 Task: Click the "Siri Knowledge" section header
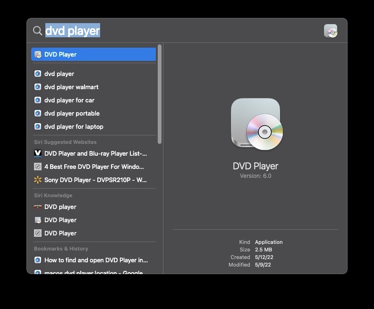[53, 195]
